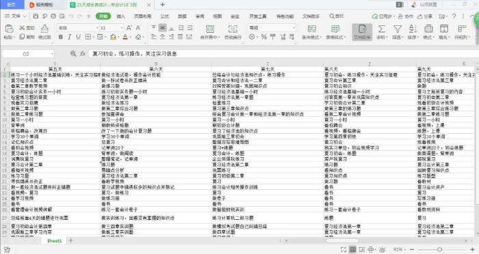Open the Formulas (公式) tab
479x254 pixels.
tap(165, 16)
